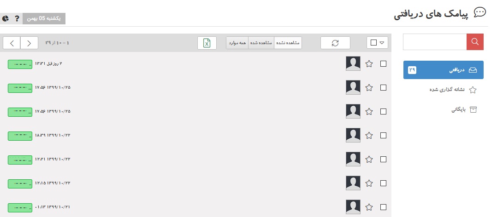Refresh the received messages list
The image size is (497, 217).
click(335, 43)
